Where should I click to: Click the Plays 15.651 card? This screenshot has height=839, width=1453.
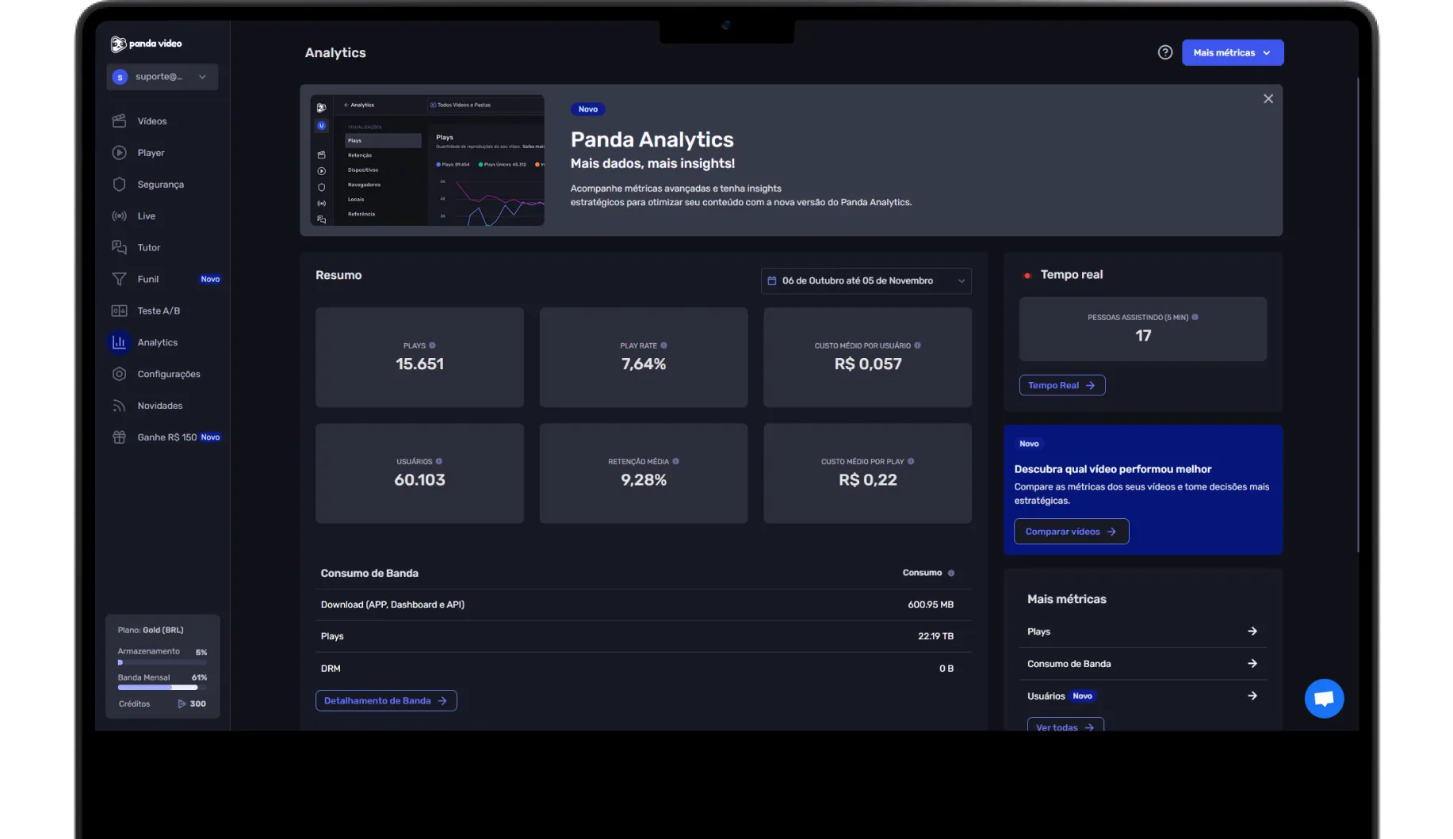click(419, 357)
